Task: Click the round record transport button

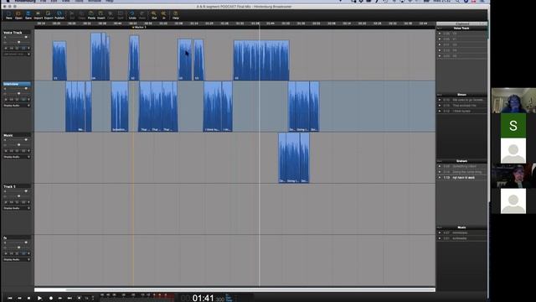Action: pos(51,299)
